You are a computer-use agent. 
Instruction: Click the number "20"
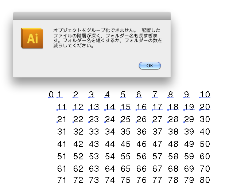205,107
